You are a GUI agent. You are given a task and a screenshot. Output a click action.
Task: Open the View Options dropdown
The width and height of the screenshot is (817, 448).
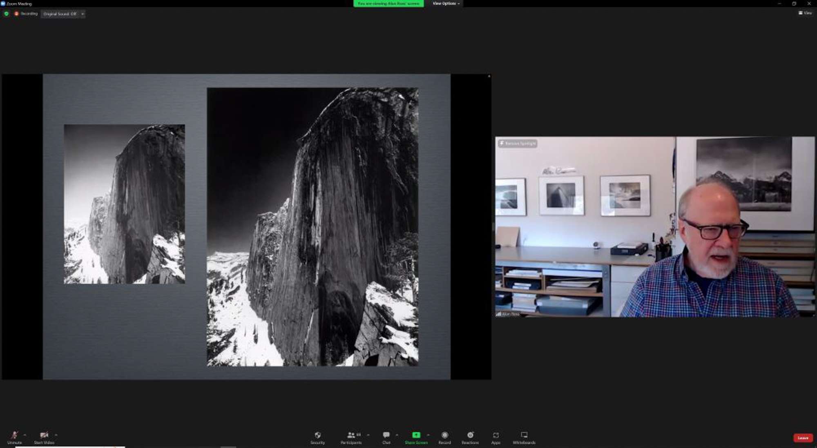[446, 3]
